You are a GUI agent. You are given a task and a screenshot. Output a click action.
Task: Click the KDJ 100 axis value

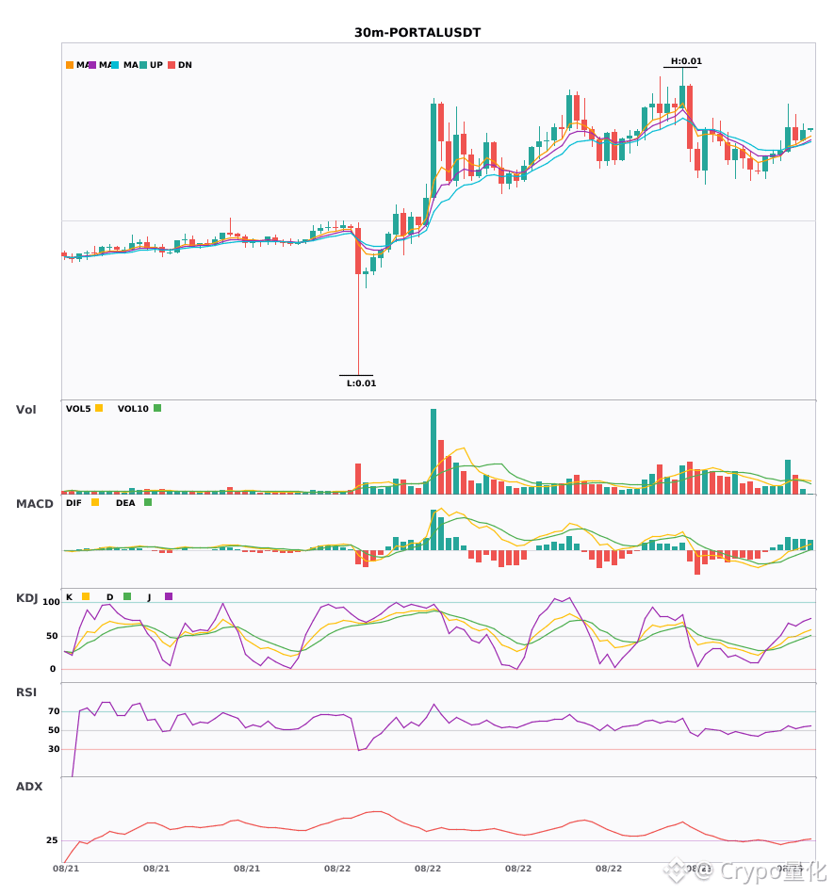click(52, 602)
